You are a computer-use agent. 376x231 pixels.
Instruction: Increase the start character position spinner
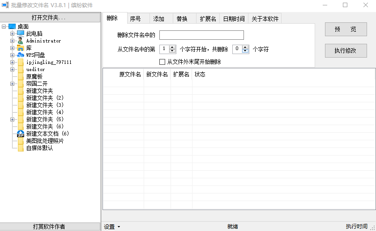pos(172,47)
